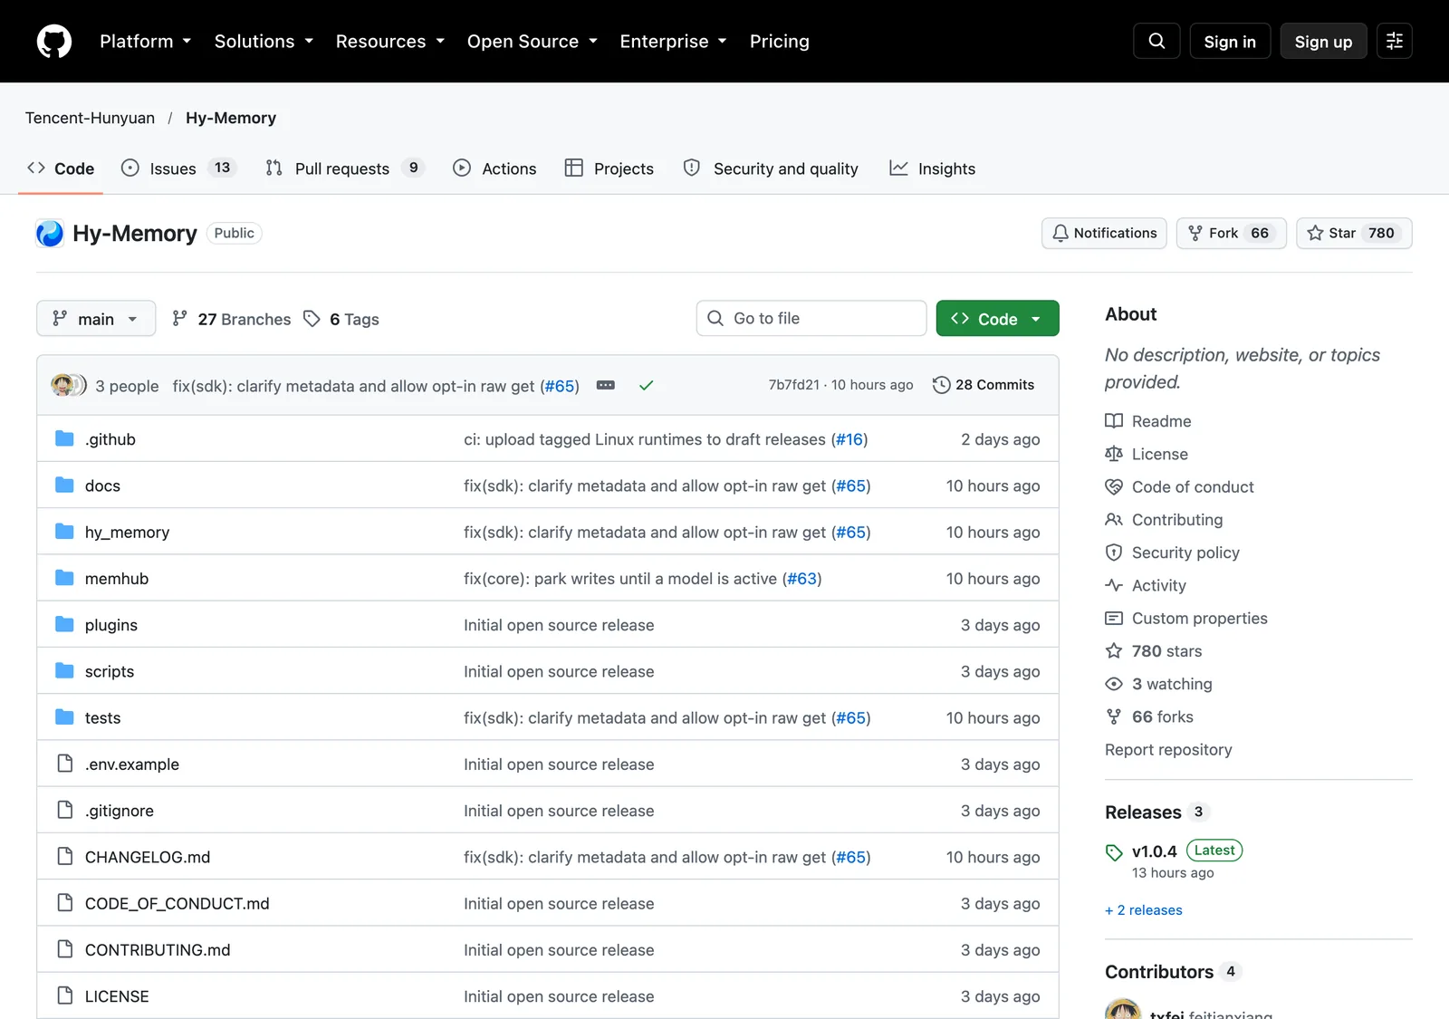Click the latest release tag icon

1114,852
